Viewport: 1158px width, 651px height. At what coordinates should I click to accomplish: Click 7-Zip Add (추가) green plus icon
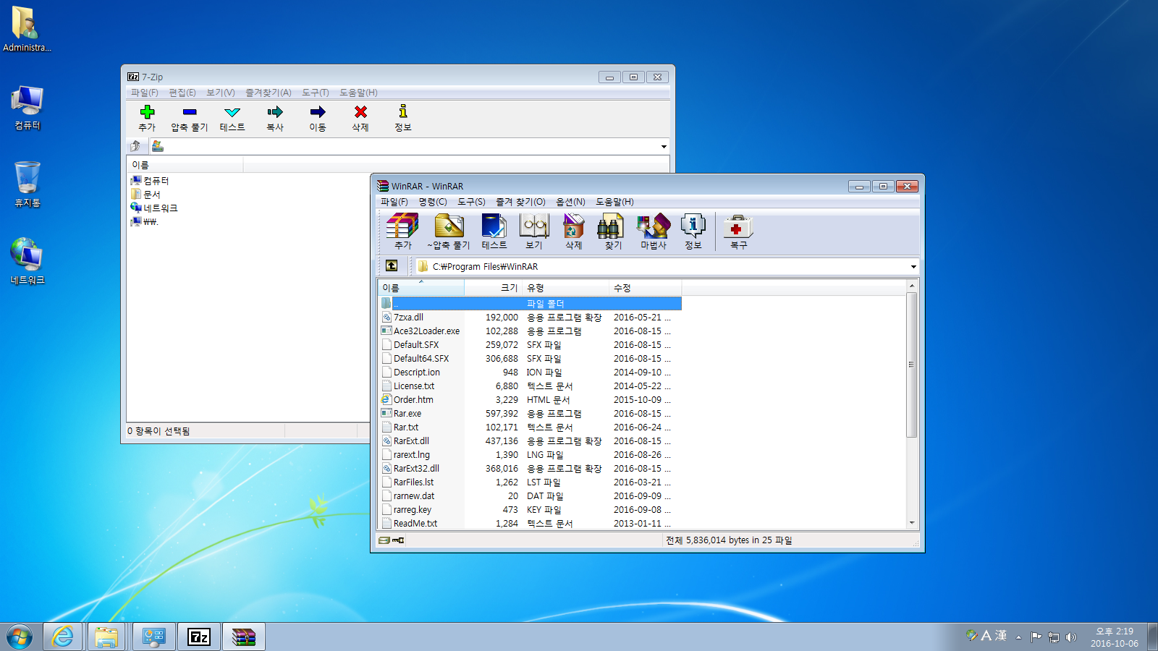pos(147,118)
